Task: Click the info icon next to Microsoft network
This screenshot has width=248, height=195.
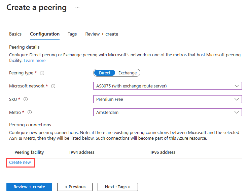Action: 53,86
